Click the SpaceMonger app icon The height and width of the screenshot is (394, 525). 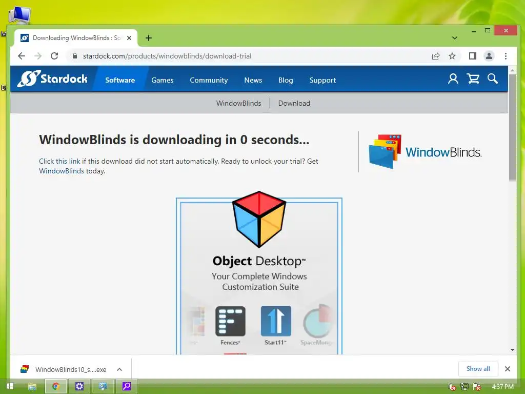click(x=317, y=321)
